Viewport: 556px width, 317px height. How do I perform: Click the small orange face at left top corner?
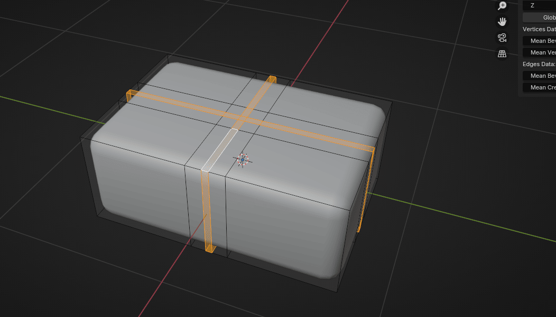(x=132, y=95)
